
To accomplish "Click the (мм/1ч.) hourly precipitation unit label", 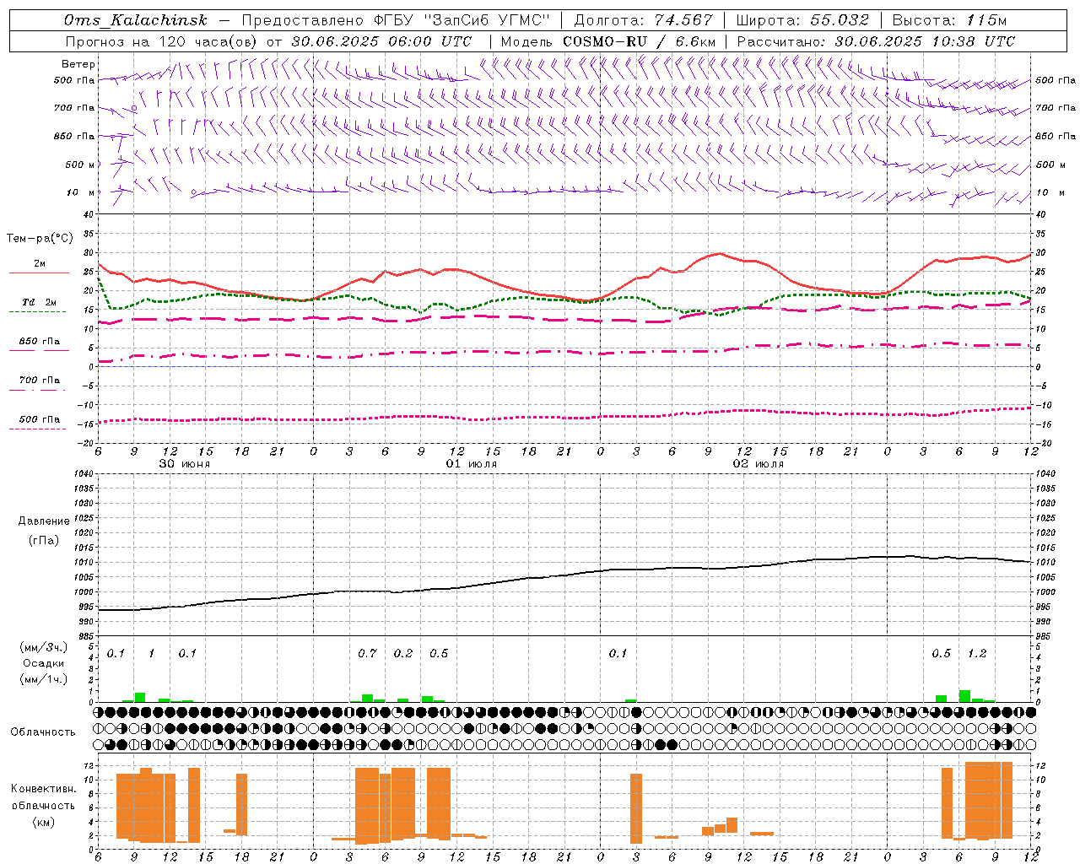I will [x=42, y=679].
